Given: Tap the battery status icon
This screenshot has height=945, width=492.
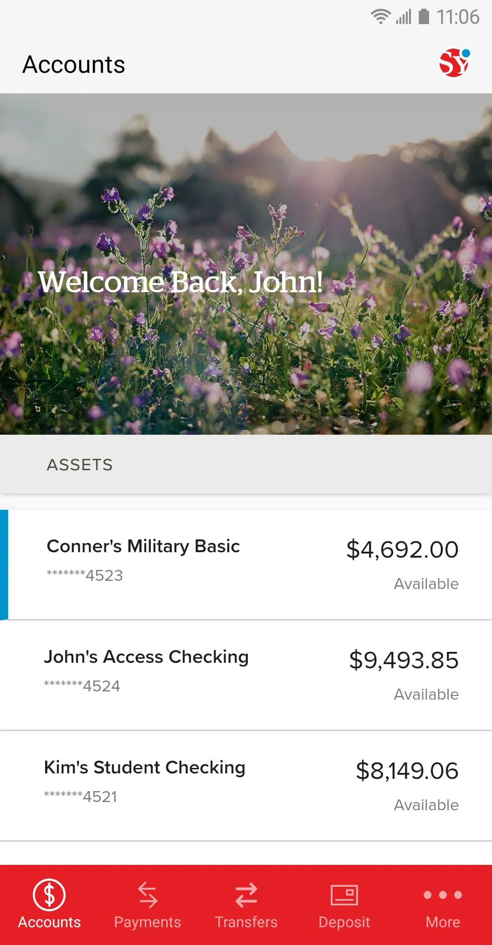Looking at the screenshot, I should 424,17.
